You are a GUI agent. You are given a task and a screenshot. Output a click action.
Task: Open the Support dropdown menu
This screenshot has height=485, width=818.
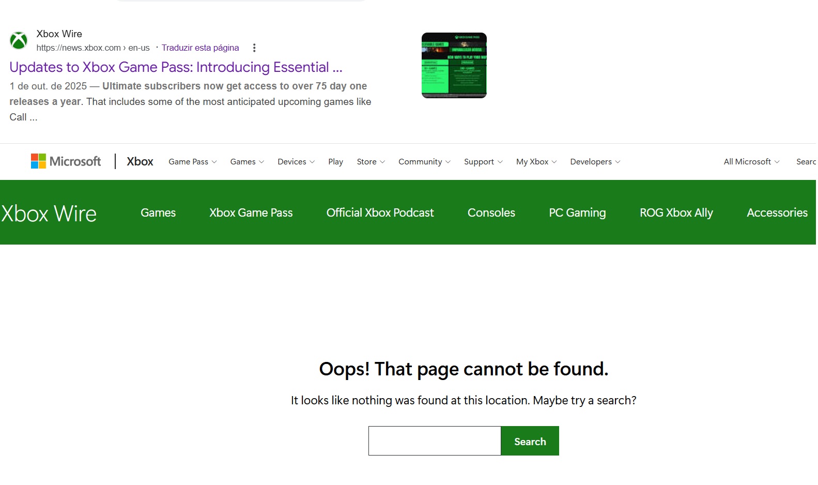[x=483, y=162]
